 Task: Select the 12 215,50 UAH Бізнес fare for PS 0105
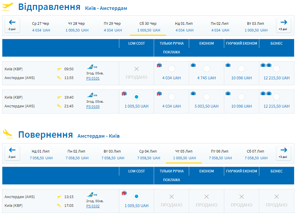point(276,97)
